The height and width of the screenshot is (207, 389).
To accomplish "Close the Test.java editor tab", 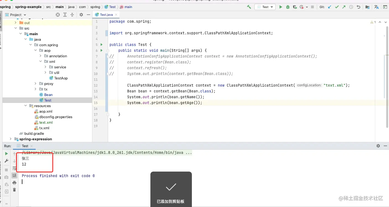I will pyautogui.click(x=116, y=15).
